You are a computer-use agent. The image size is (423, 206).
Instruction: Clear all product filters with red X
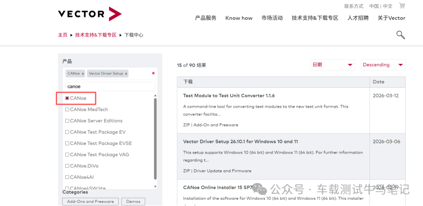(x=153, y=73)
